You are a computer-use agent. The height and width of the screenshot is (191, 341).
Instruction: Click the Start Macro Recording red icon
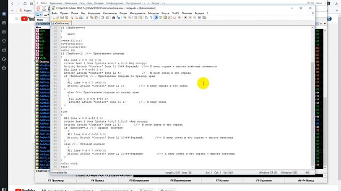185,18
